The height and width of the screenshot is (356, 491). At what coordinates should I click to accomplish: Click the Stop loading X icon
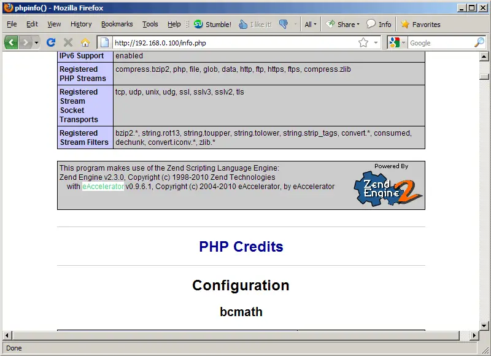coord(68,42)
